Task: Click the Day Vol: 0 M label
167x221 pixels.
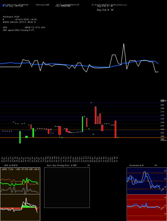Action: (105, 10)
